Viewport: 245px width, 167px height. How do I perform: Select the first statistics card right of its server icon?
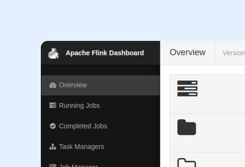pos(221,94)
